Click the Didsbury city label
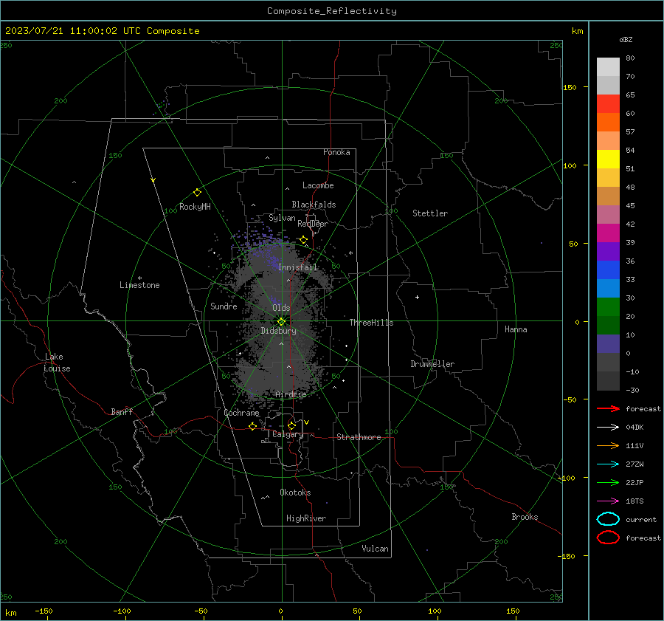Viewport: 664px width, 621px height. [278, 331]
